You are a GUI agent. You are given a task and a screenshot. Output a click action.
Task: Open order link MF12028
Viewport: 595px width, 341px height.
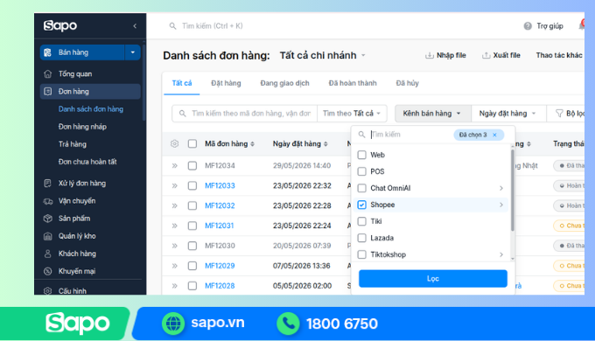[220, 286]
